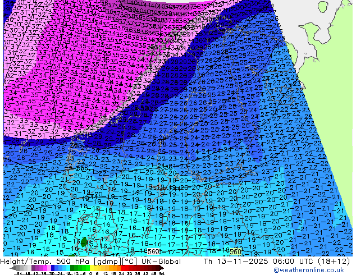356x275 pixels.
Task: Click the small dark green patch on the map
Action: tap(84, 242)
